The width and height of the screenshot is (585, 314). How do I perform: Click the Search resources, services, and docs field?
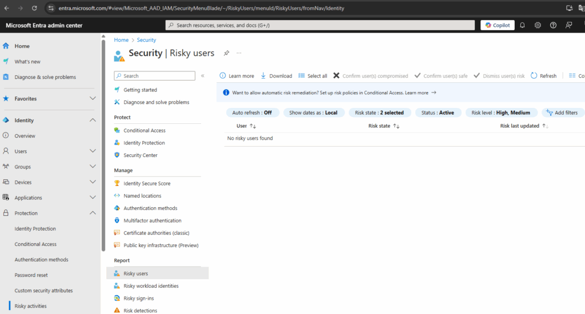point(320,25)
